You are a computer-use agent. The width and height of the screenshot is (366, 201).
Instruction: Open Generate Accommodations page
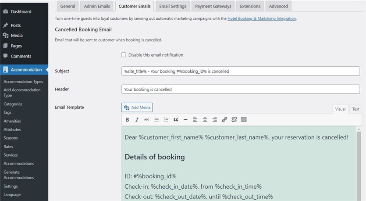tap(19, 175)
